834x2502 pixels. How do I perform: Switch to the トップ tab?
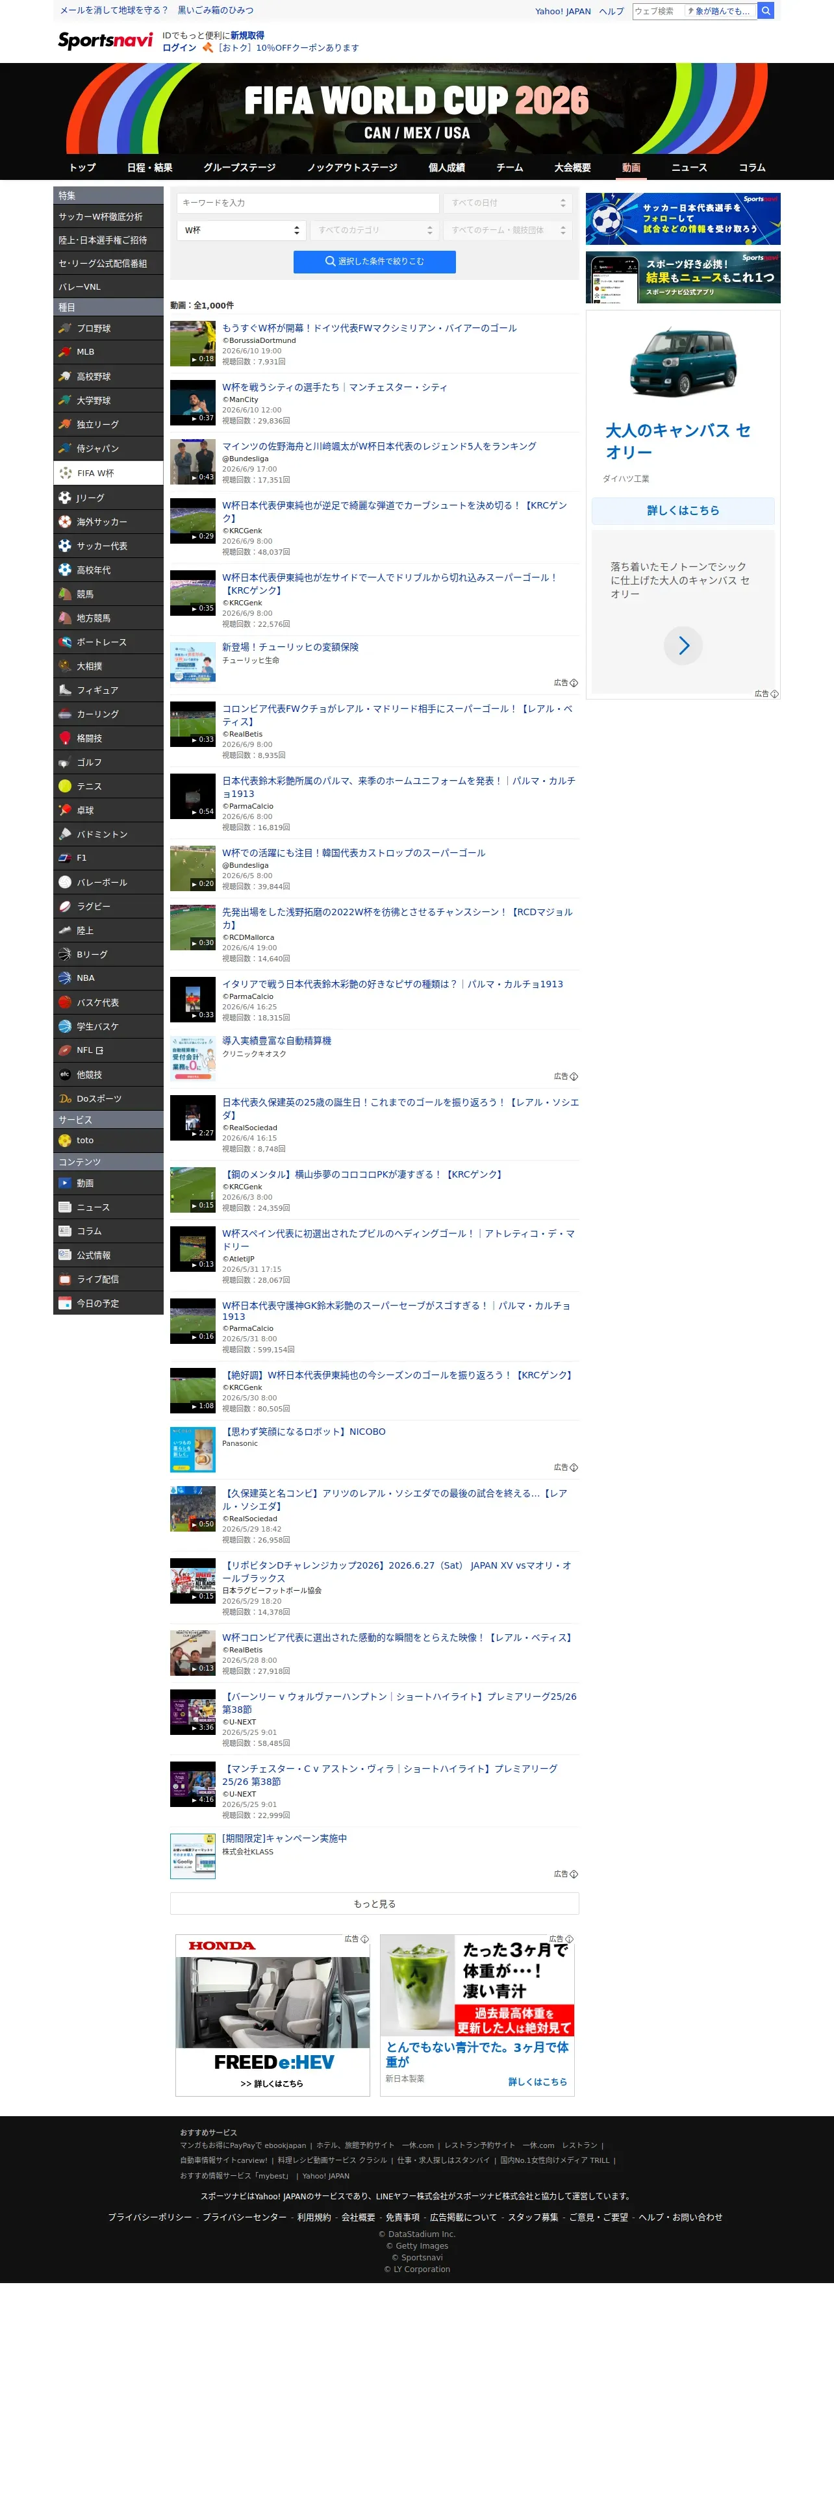click(x=82, y=167)
